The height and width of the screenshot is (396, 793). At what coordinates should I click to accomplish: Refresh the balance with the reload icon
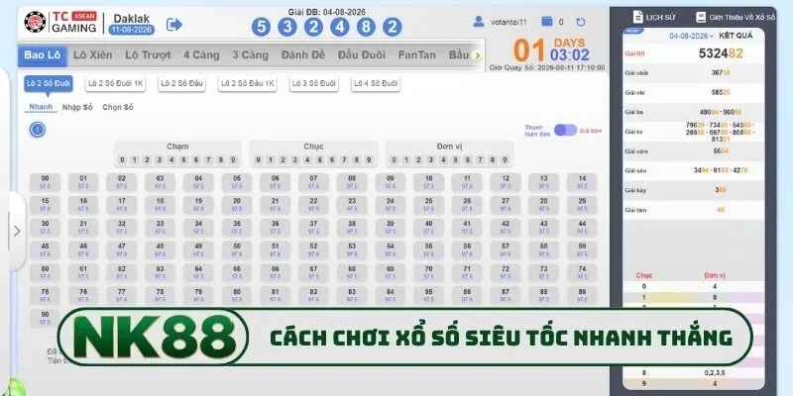[x=581, y=22]
